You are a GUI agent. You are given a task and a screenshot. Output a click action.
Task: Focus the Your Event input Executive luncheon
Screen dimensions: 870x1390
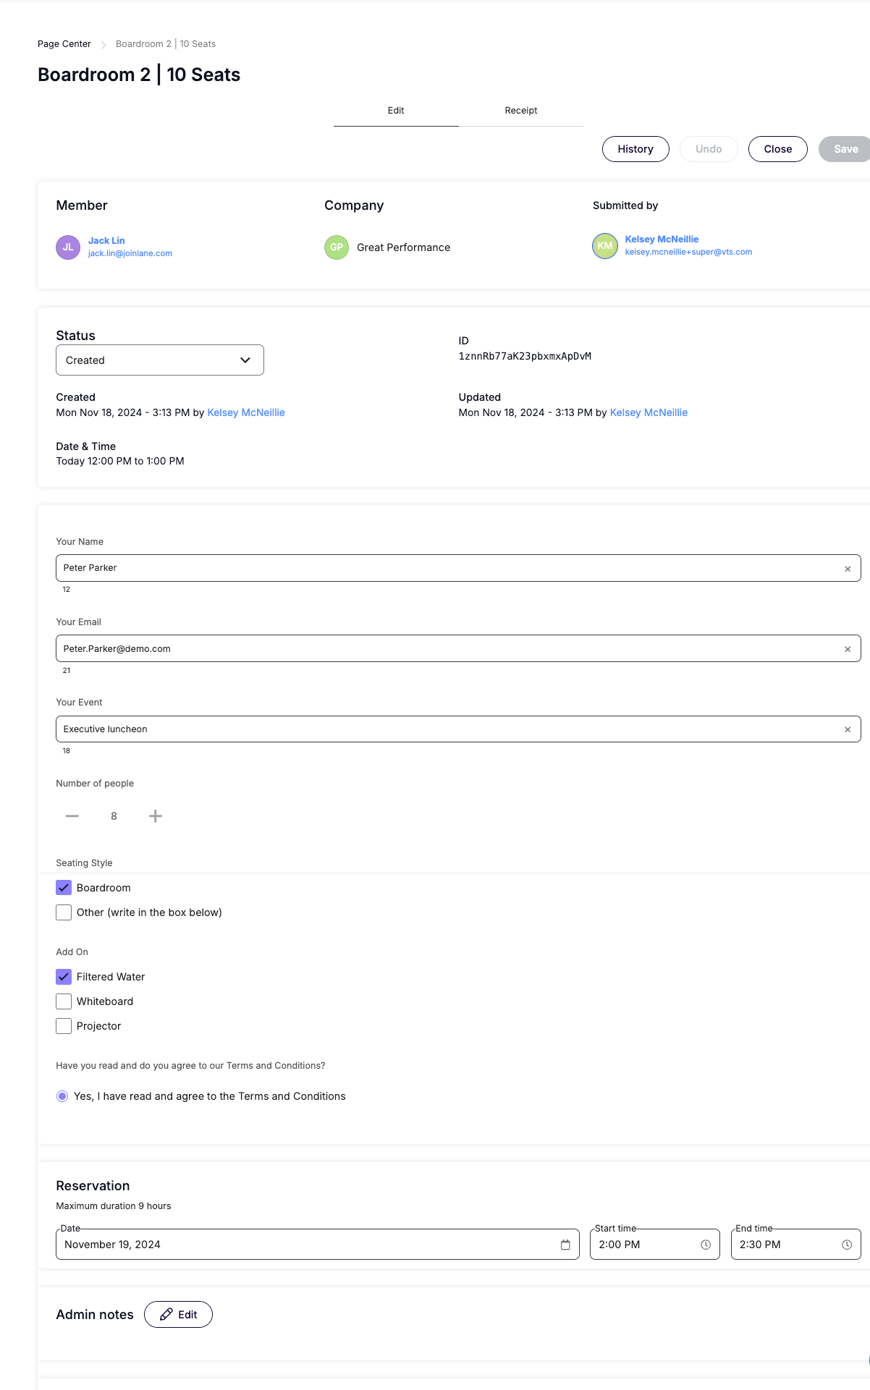click(x=458, y=729)
